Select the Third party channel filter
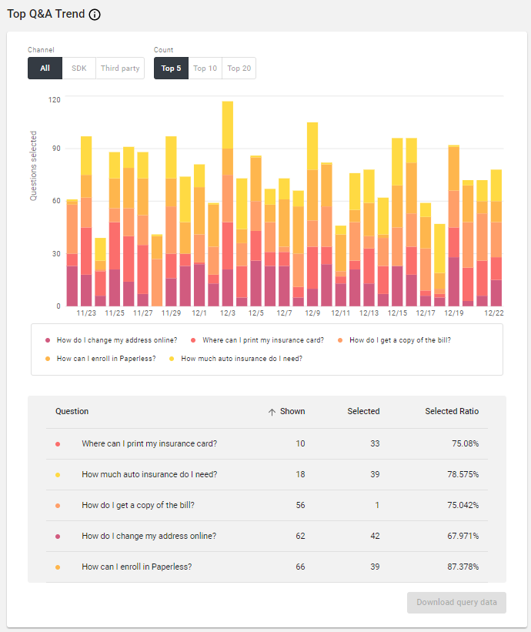The width and height of the screenshot is (531, 632). click(x=120, y=68)
